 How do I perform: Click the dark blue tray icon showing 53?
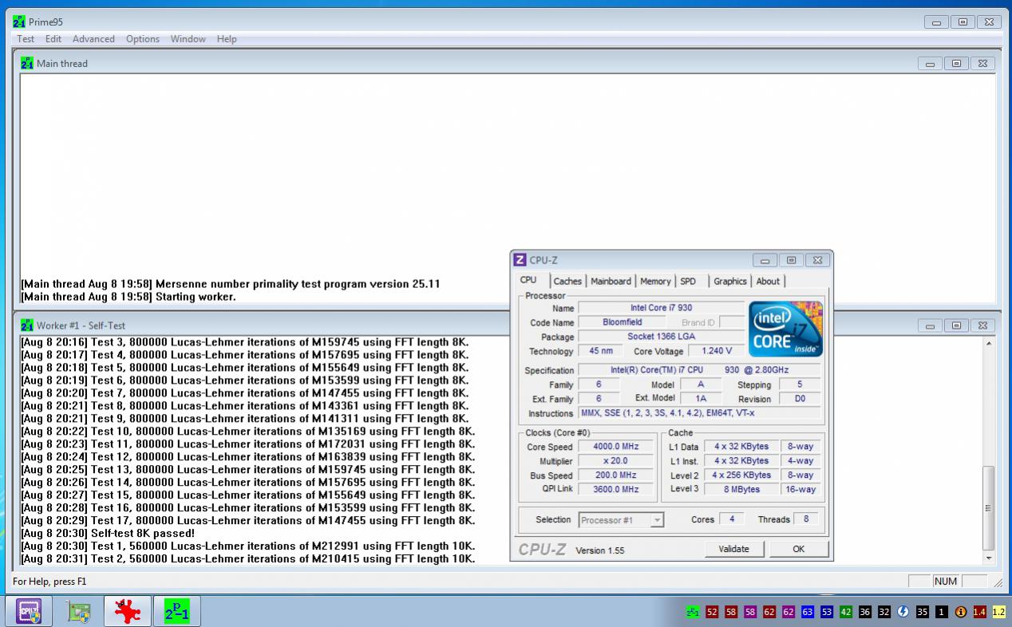click(x=827, y=612)
